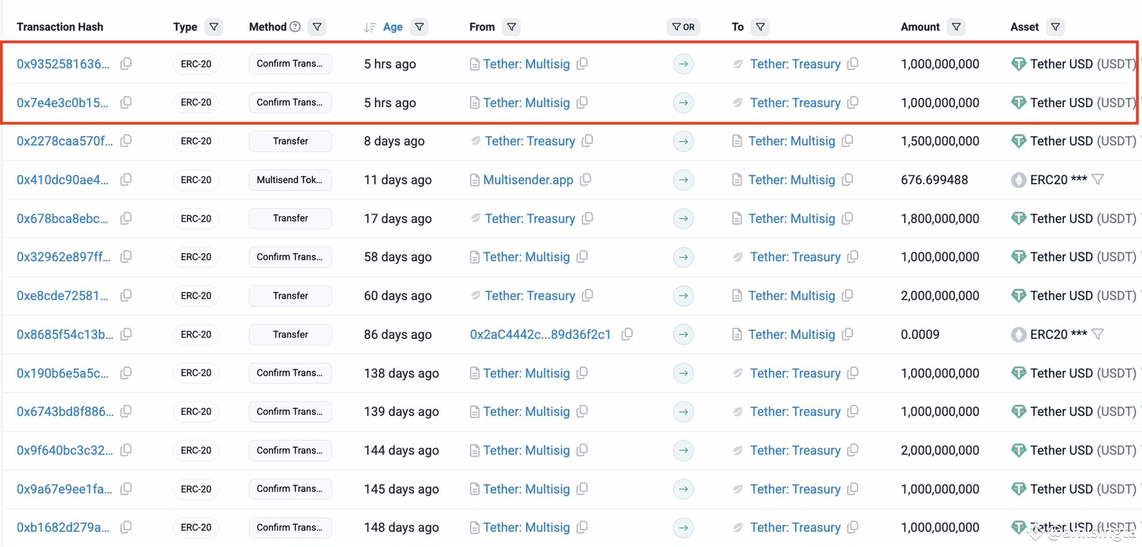
Task: Open Multisender.app address link
Action: point(528,180)
